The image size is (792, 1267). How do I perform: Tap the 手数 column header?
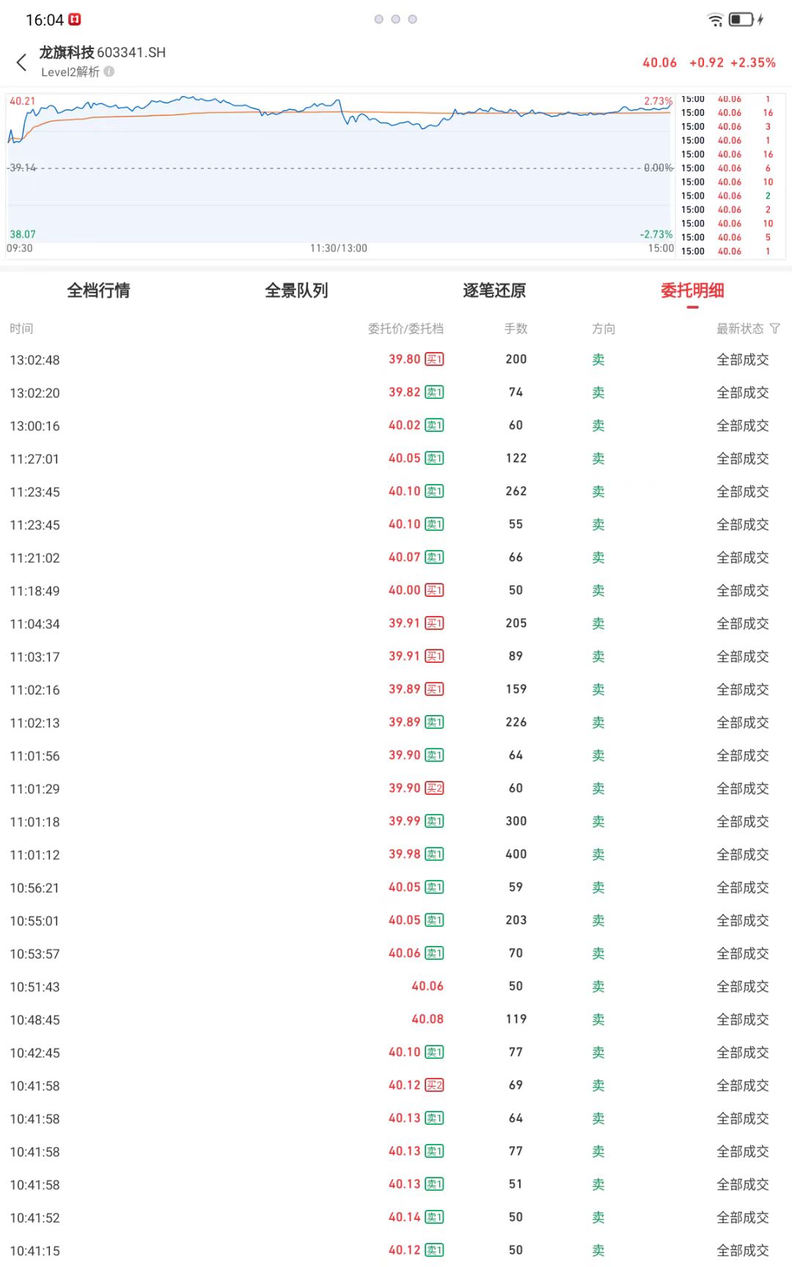pos(516,328)
